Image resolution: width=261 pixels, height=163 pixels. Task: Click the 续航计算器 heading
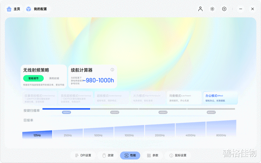click(82, 70)
